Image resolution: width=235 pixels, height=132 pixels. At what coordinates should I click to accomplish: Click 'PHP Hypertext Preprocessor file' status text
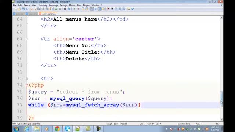click(26, 124)
